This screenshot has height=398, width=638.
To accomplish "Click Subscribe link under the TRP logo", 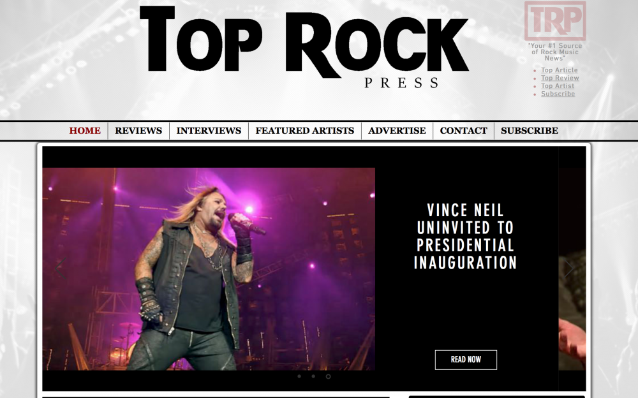I will click(x=558, y=94).
